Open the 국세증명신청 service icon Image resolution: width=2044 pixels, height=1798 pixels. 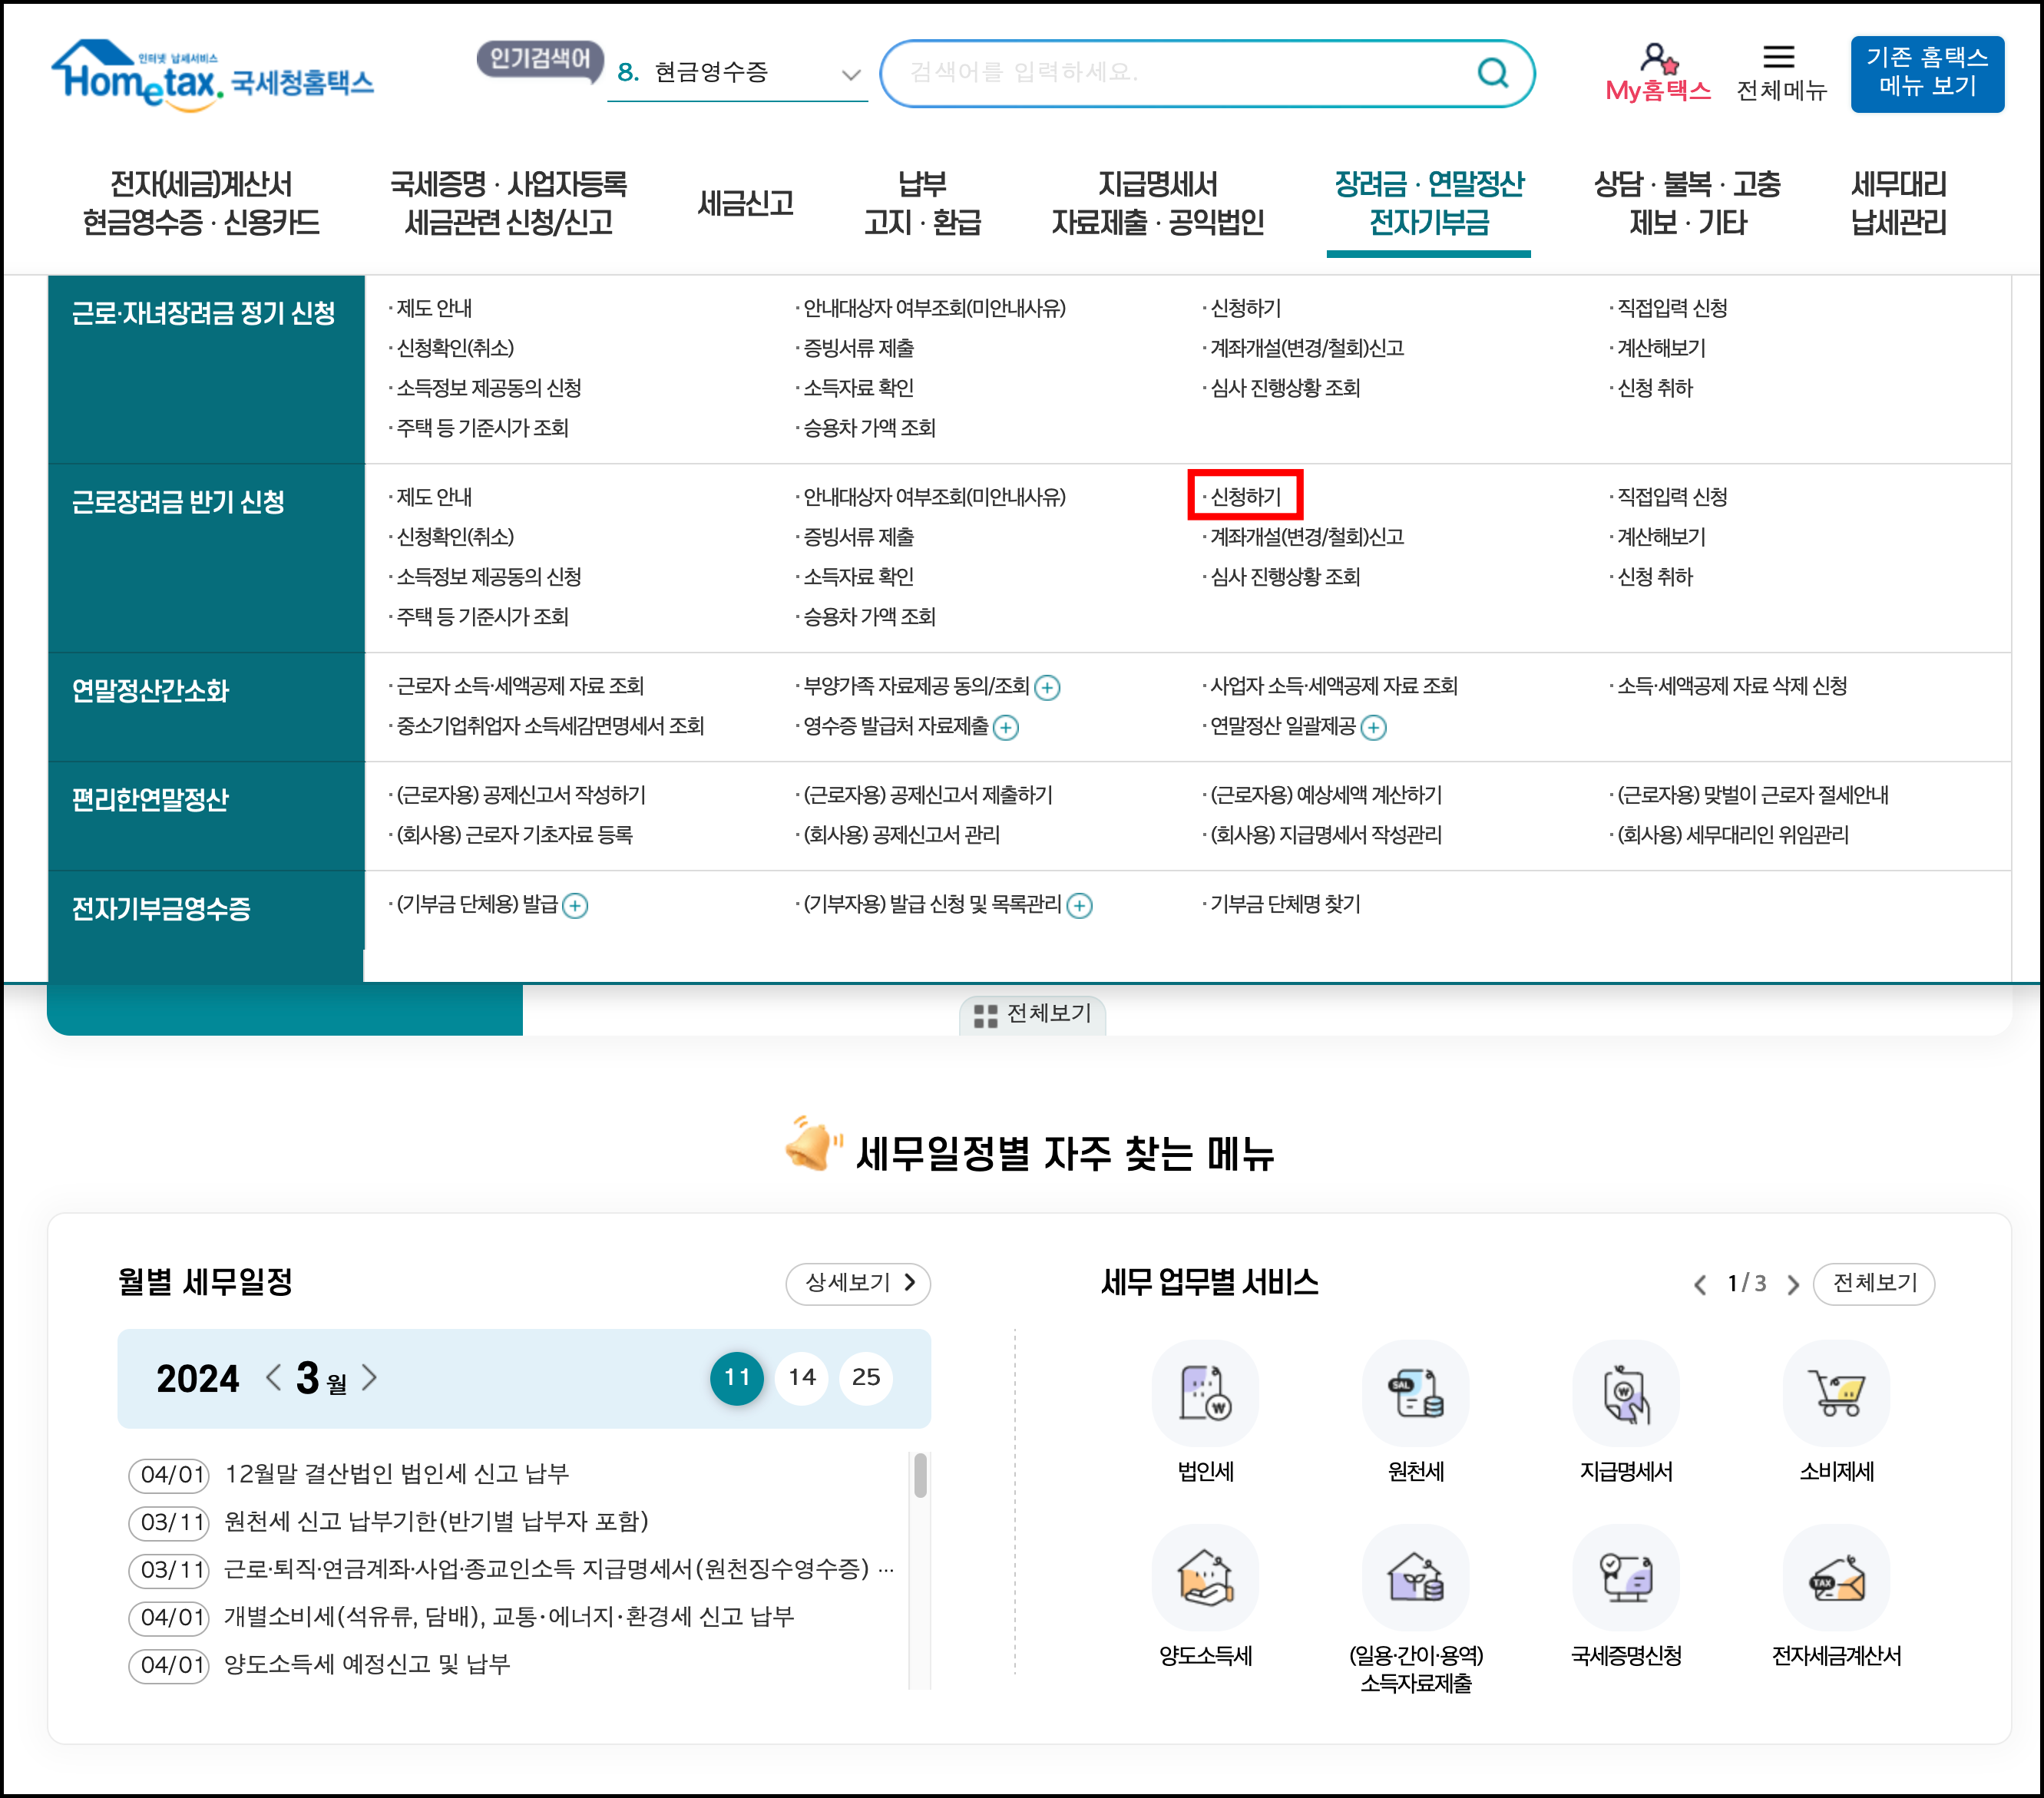coord(1625,1577)
